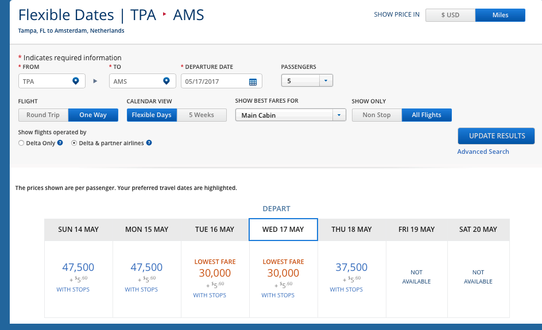Click WITH STOPS under Thursday fare
This screenshot has width=542, height=330.
coord(346,290)
